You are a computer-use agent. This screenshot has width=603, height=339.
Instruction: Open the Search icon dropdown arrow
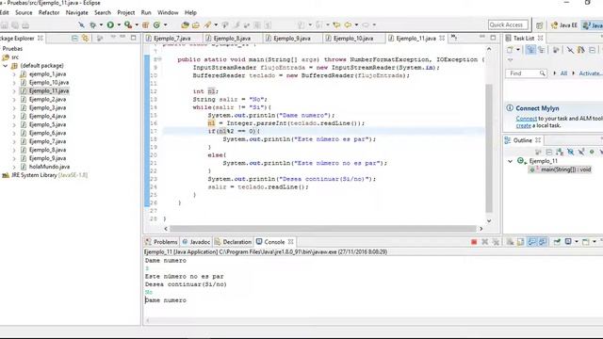pyautogui.click(x=216, y=25)
